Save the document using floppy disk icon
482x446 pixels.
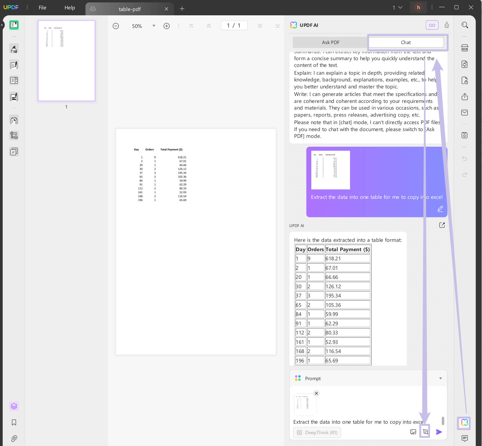465,135
